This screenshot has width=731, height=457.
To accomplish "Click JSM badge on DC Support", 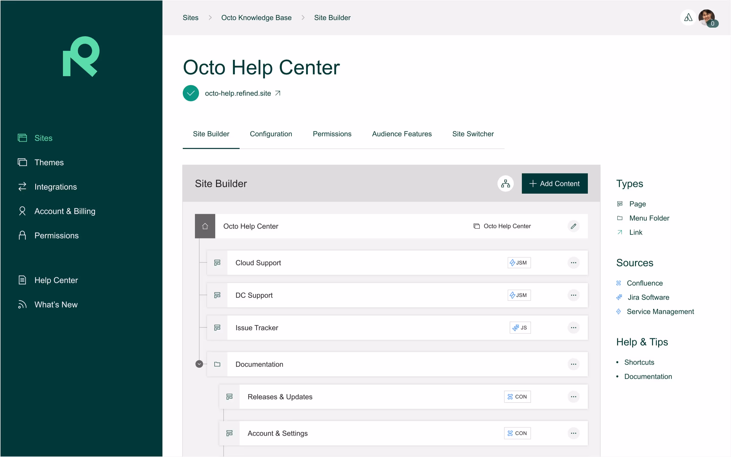I will [519, 295].
